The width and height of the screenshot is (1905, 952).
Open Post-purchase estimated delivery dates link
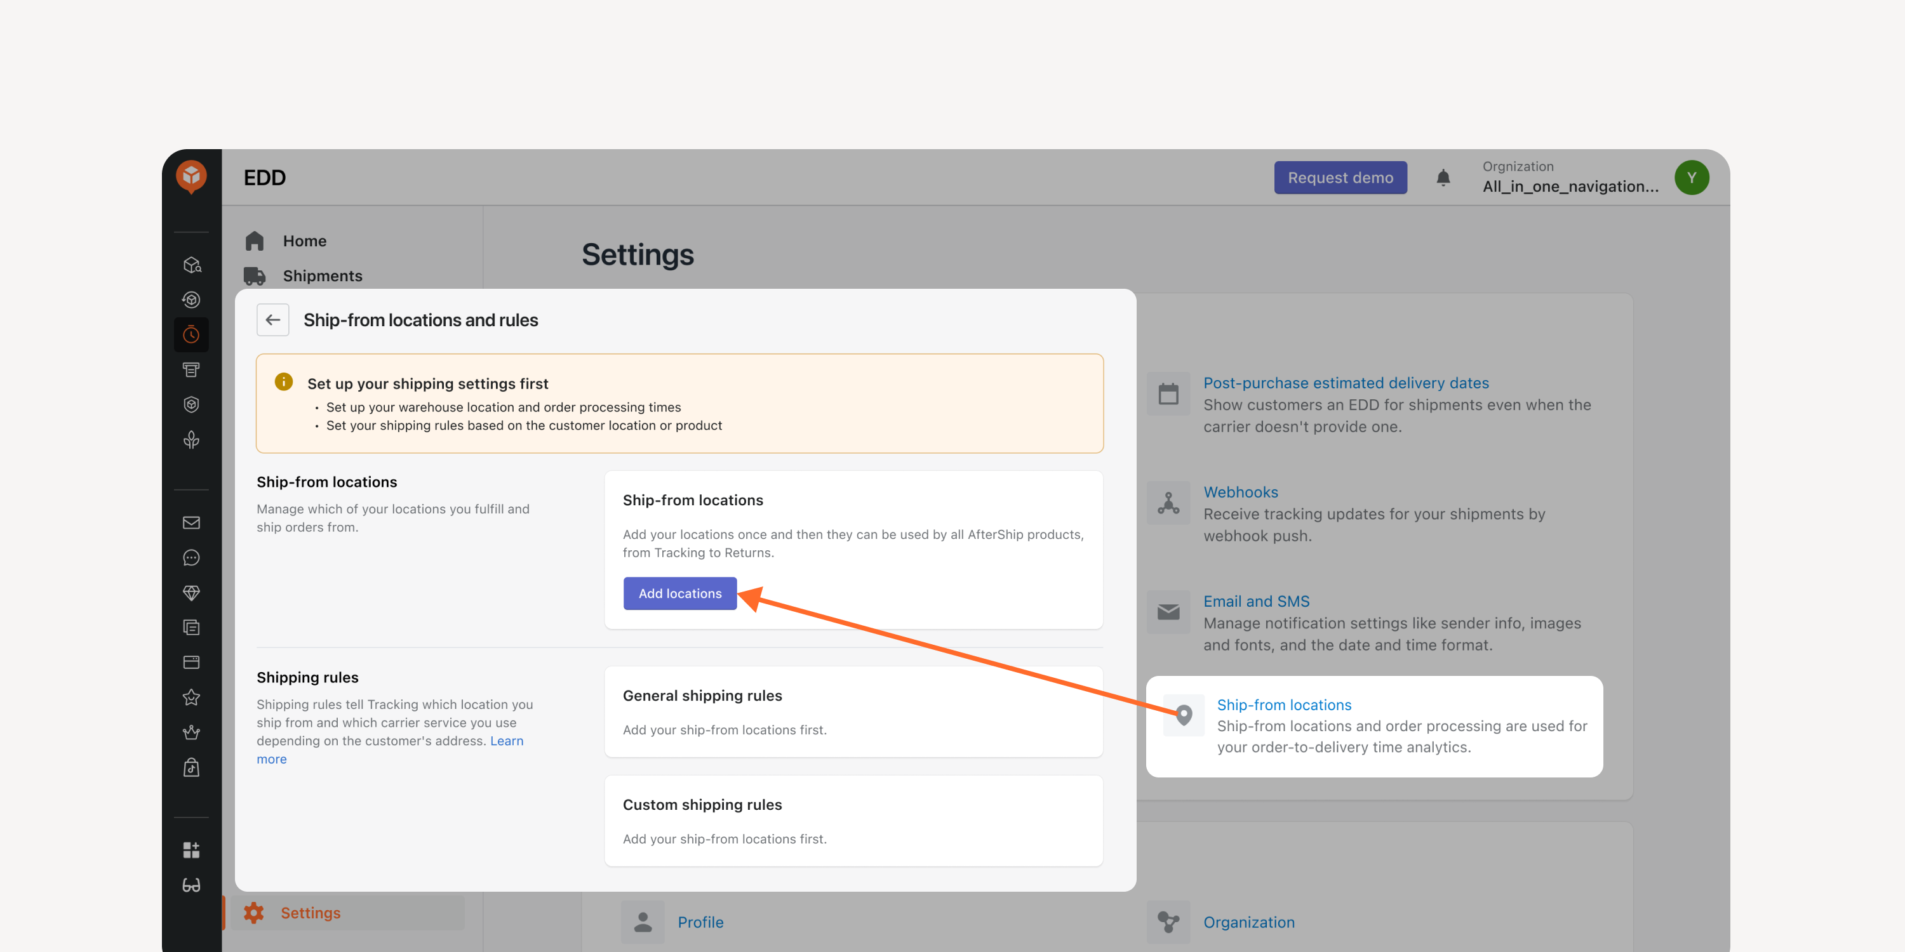tap(1346, 383)
